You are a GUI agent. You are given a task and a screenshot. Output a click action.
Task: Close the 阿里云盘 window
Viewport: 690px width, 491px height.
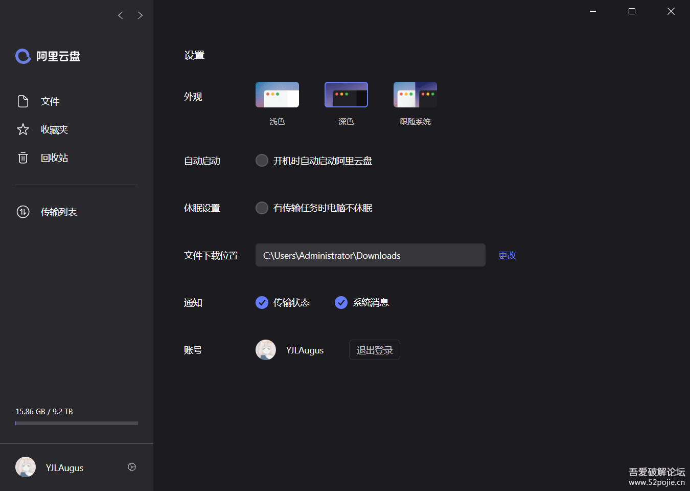671,11
